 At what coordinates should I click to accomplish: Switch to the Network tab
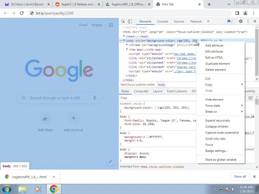click(x=196, y=21)
